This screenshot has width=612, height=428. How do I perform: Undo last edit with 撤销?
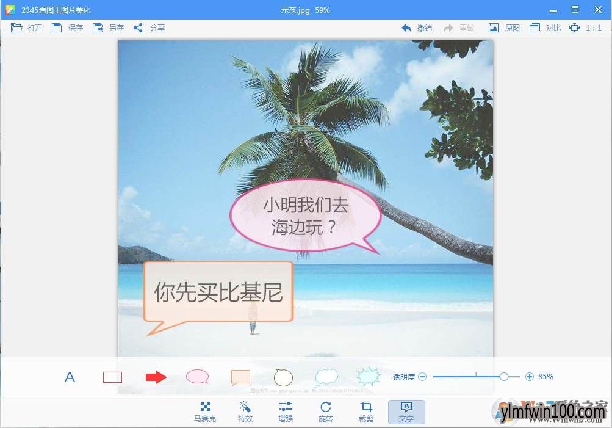[417, 27]
